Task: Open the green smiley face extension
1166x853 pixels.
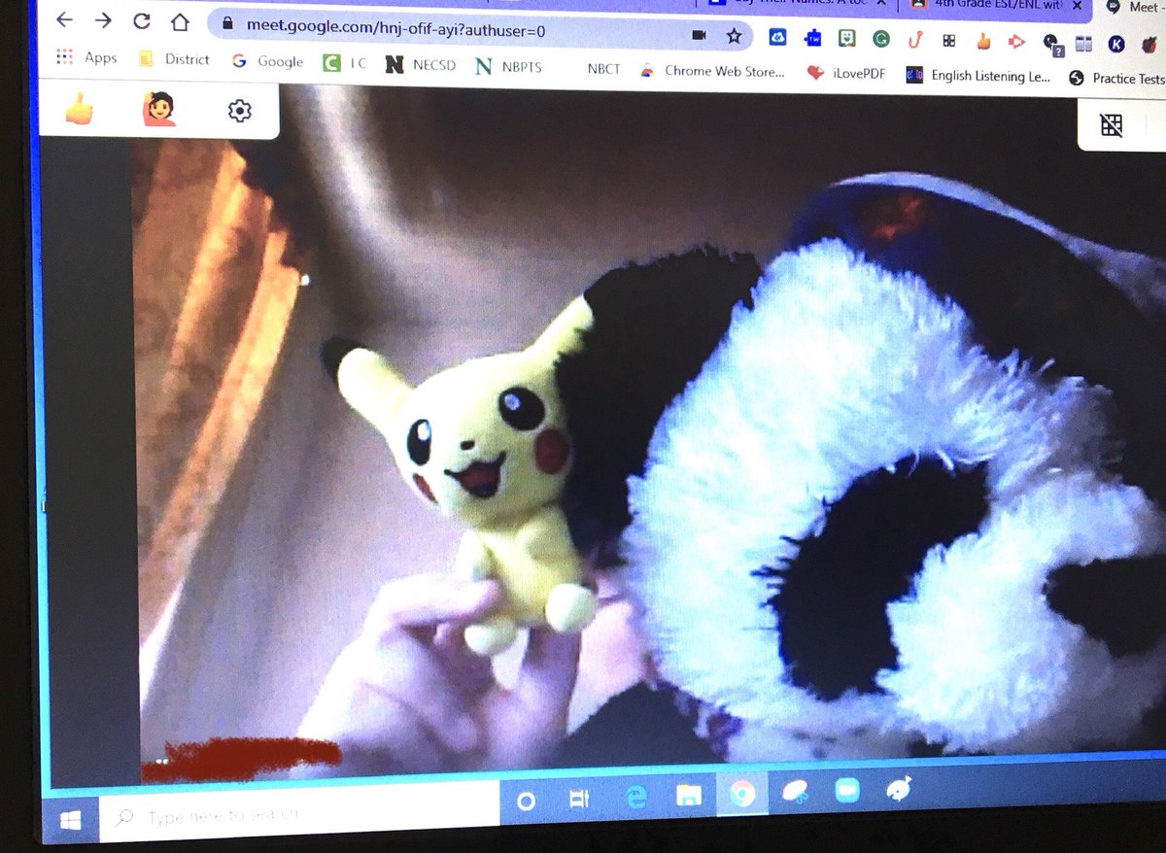Action: (x=846, y=39)
